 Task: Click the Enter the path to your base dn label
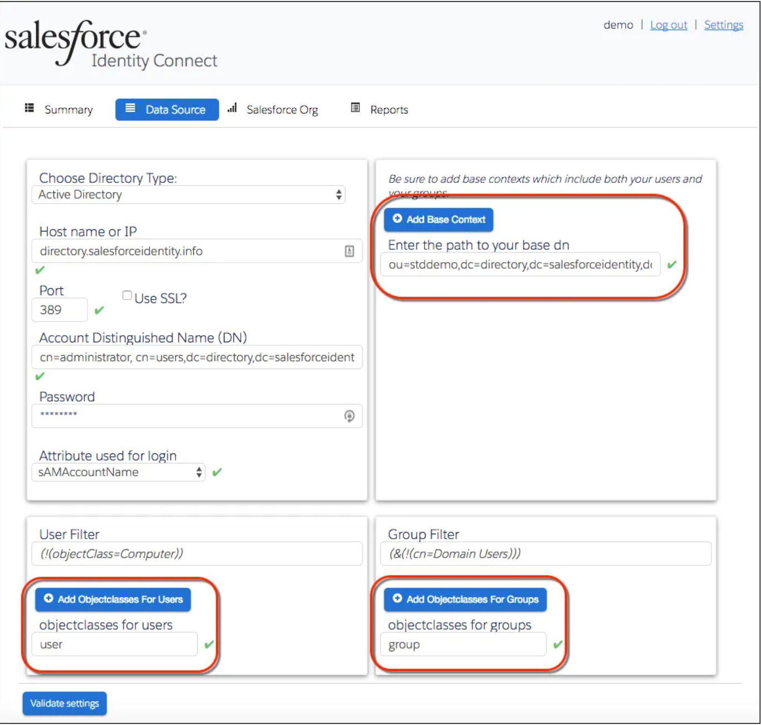coord(479,245)
